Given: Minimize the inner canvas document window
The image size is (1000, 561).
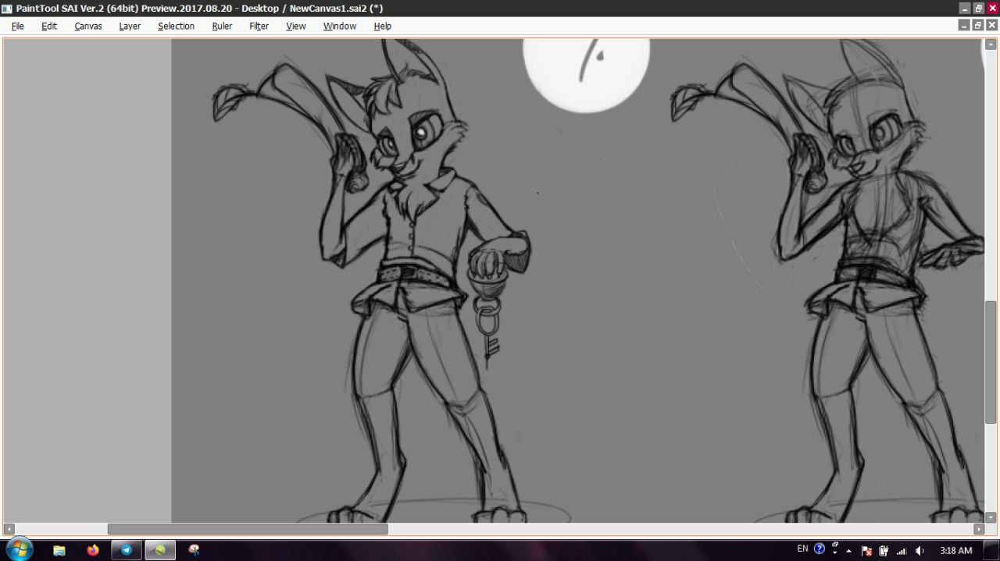Looking at the screenshot, I should [x=964, y=25].
